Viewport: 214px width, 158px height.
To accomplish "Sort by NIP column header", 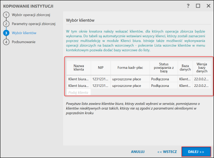I will (101, 68).
